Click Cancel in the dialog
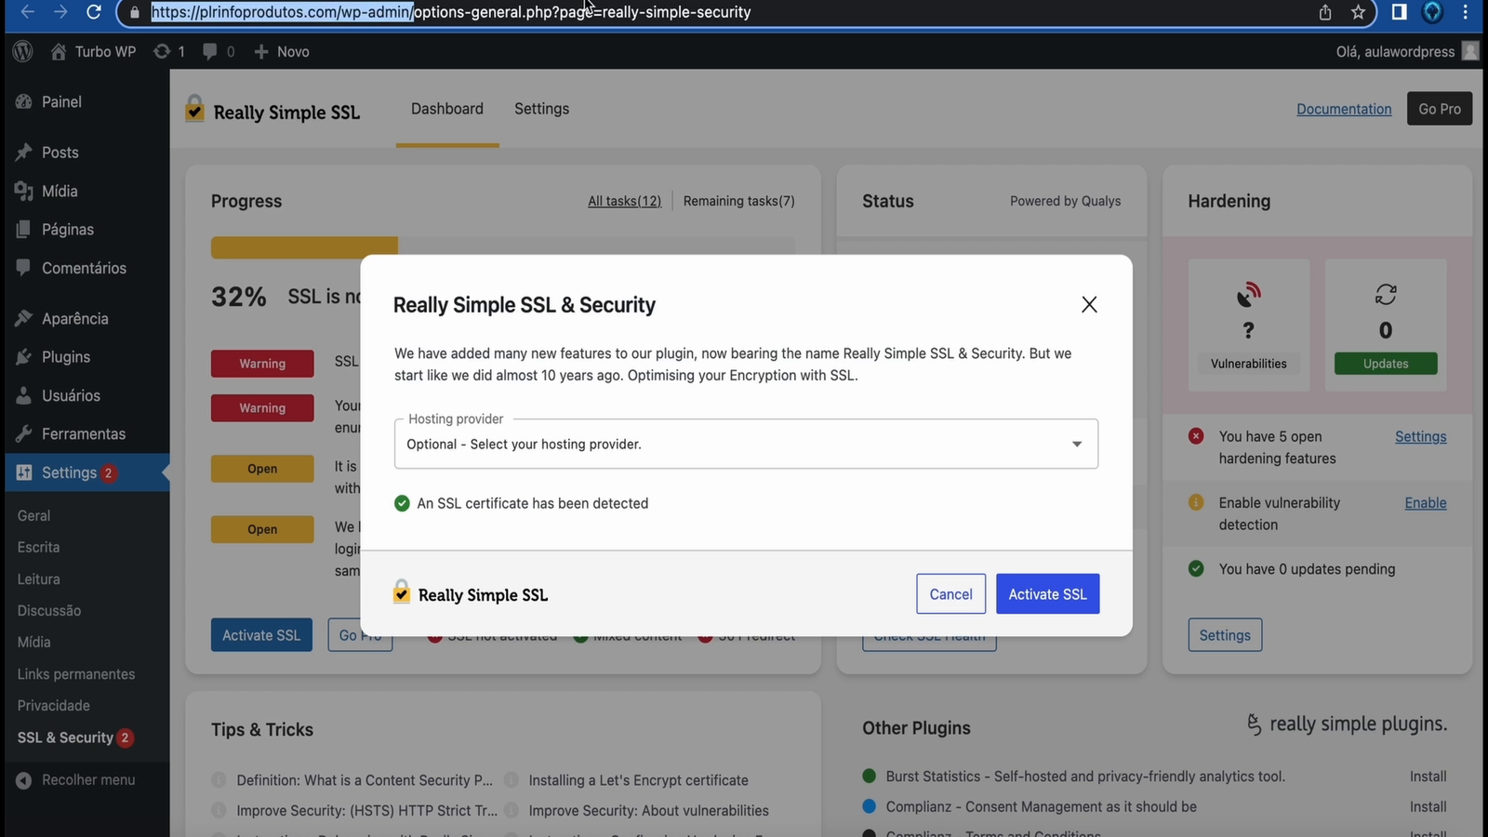This screenshot has height=837, width=1488. pos(950,594)
